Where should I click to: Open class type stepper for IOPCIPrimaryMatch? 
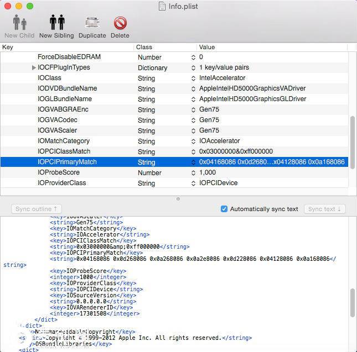193,162
